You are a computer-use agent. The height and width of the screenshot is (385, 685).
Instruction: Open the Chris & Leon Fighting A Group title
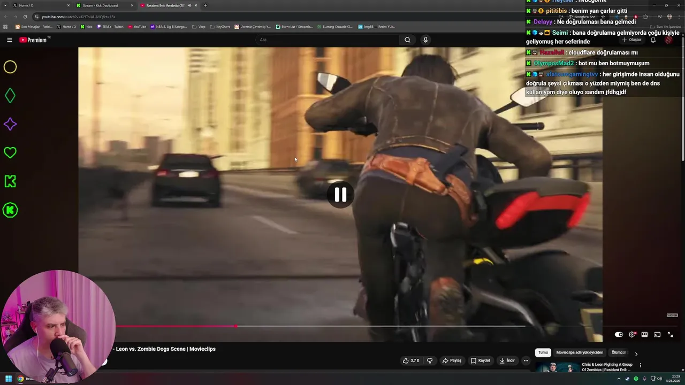click(x=607, y=367)
